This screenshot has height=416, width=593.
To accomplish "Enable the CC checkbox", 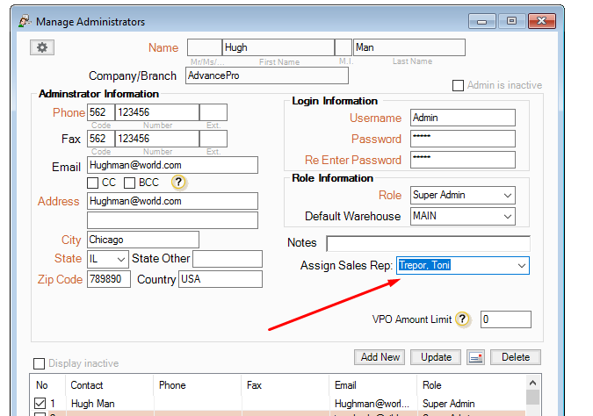I will (x=93, y=183).
